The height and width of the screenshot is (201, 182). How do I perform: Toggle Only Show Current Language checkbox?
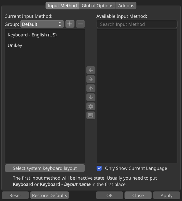click(99, 168)
